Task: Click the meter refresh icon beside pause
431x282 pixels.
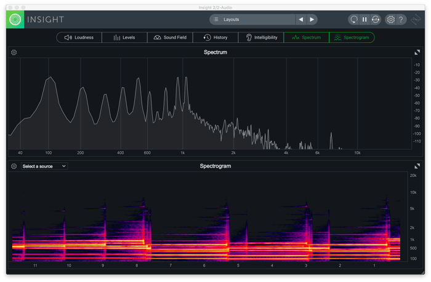Action: (376, 20)
